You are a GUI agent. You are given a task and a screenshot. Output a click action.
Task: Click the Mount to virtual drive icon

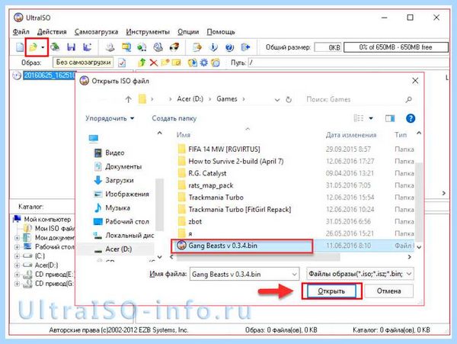click(142, 47)
